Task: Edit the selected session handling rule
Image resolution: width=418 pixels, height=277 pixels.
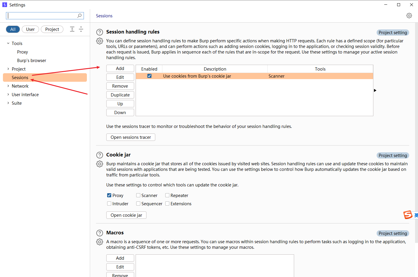Action: click(120, 77)
